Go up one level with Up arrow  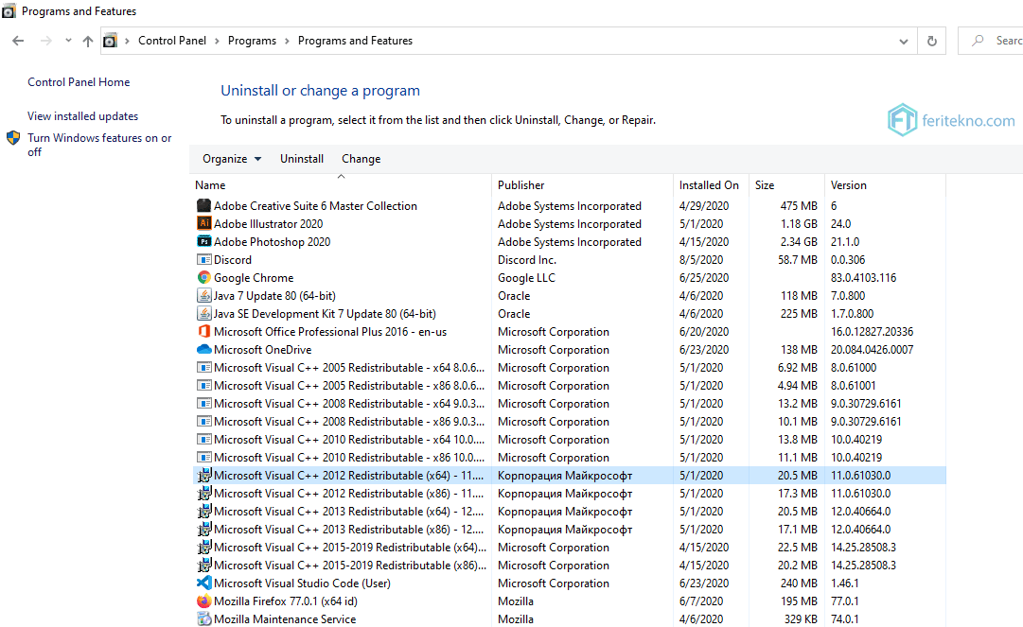pyautogui.click(x=87, y=41)
